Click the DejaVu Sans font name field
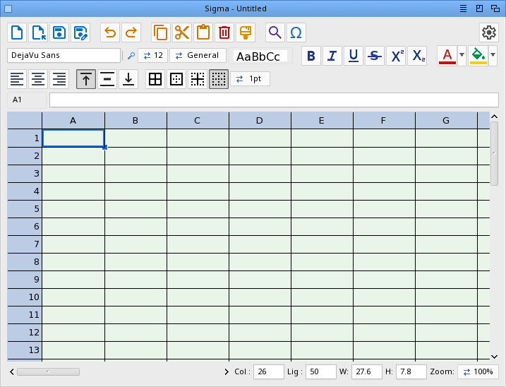Screen dimensions: 506x387 (x=64, y=56)
